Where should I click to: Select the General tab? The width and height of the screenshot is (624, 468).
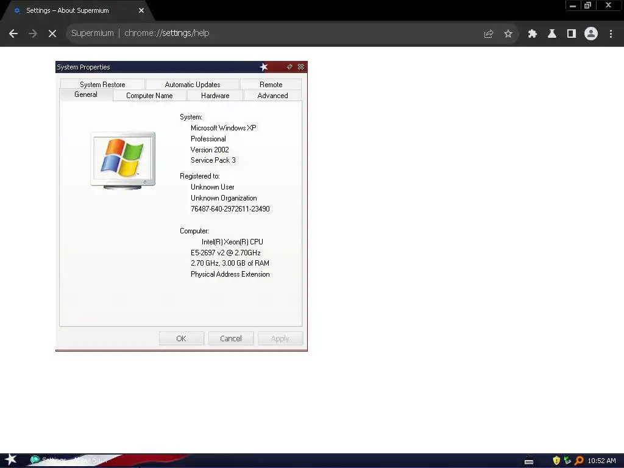85,94
